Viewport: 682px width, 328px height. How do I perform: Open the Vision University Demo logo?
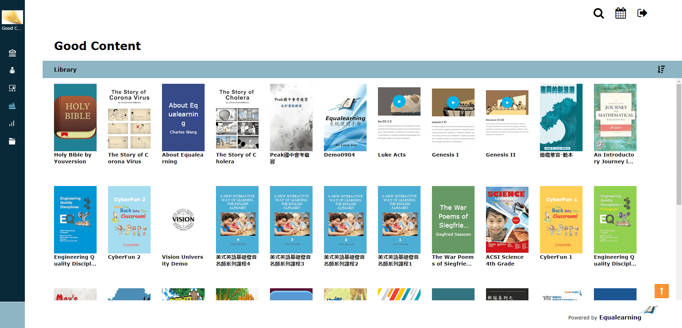click(183, 220)
